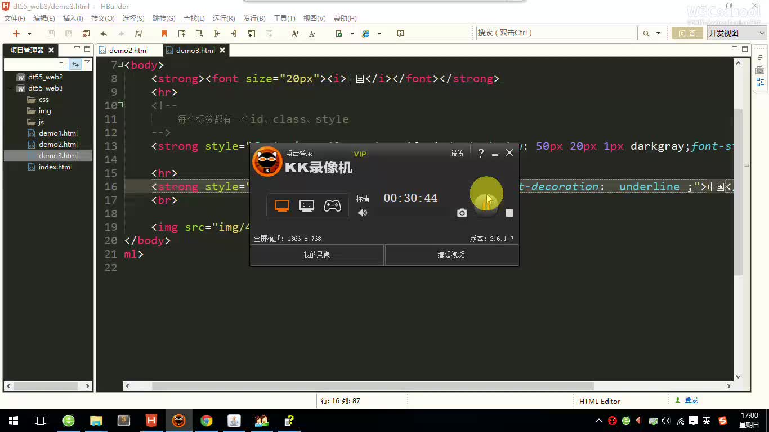Open the 编辑(E) menu
The image size is (769, 432).
(x=44, y=18)
